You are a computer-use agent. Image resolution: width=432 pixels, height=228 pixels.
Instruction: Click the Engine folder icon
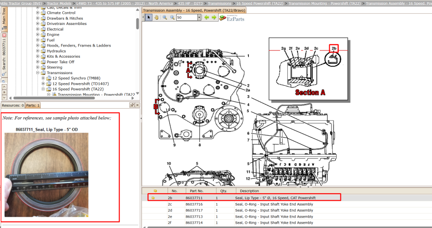(x=43, y=34)
